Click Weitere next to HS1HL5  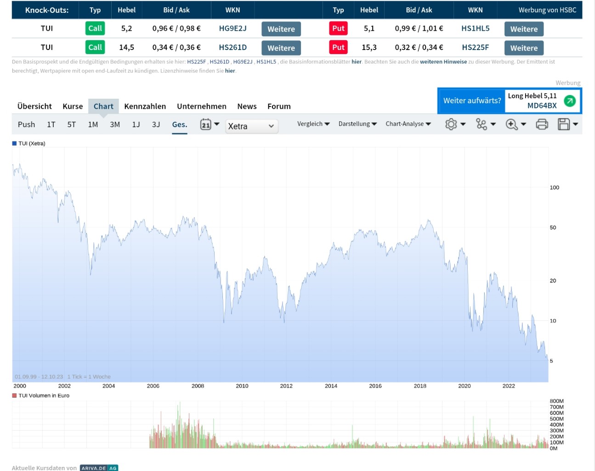click(x=524, y=29)
